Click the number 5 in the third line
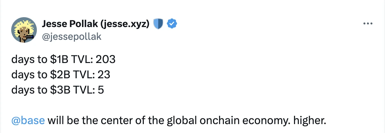 (x=101, y=90)
